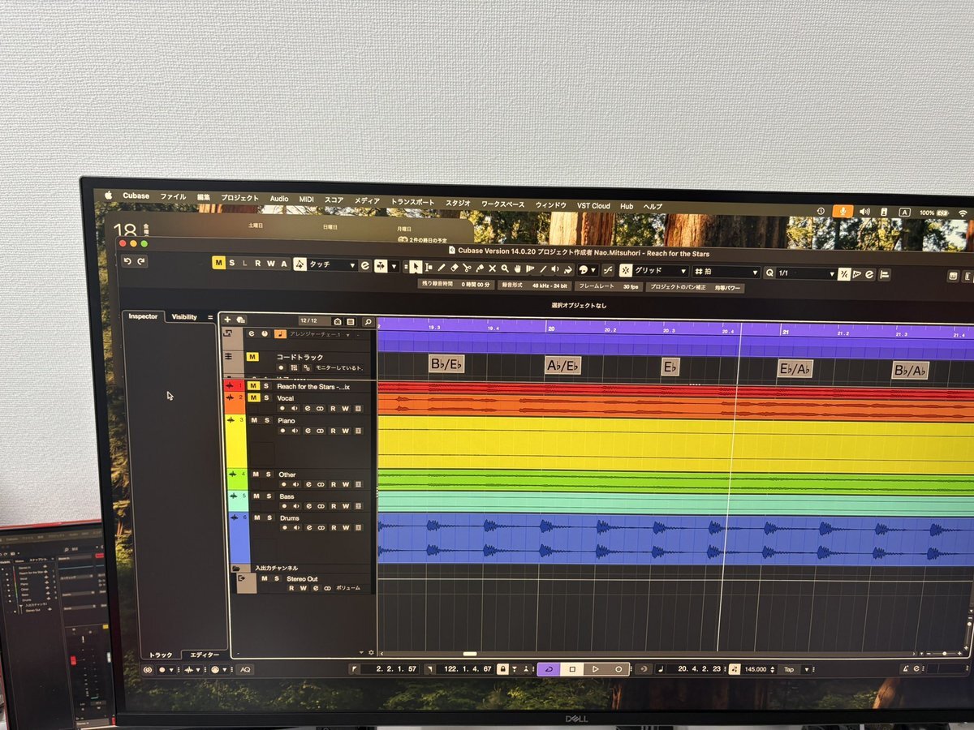Open the quantize panel e icon
This screenshot has height=730, width=974.
click(869, 274)
